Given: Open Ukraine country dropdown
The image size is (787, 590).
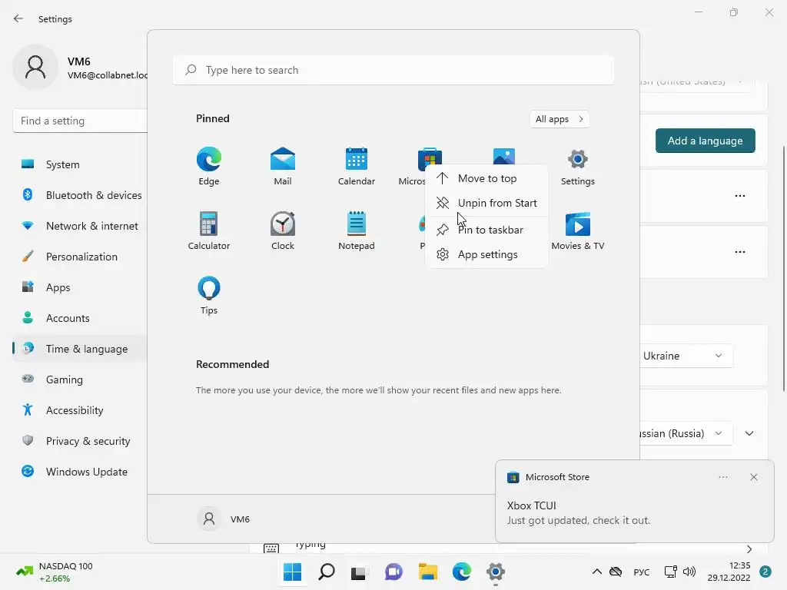Looking at the screenshot, I should (x=685, y=356).
